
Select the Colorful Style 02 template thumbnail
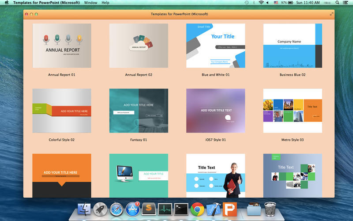[x=62, y=111]
